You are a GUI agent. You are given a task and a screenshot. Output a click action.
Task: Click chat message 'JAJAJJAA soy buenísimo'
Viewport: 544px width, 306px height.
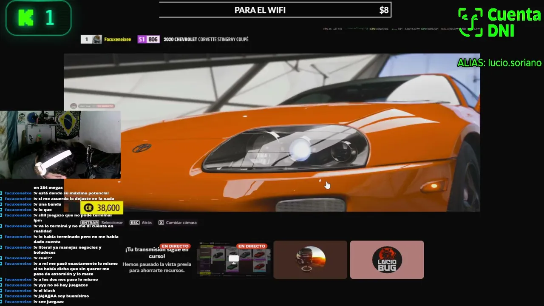61,296
